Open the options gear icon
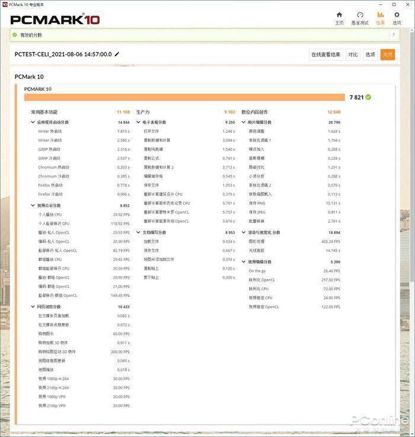Viewport: 415px width, 437px height. (397, 15)
